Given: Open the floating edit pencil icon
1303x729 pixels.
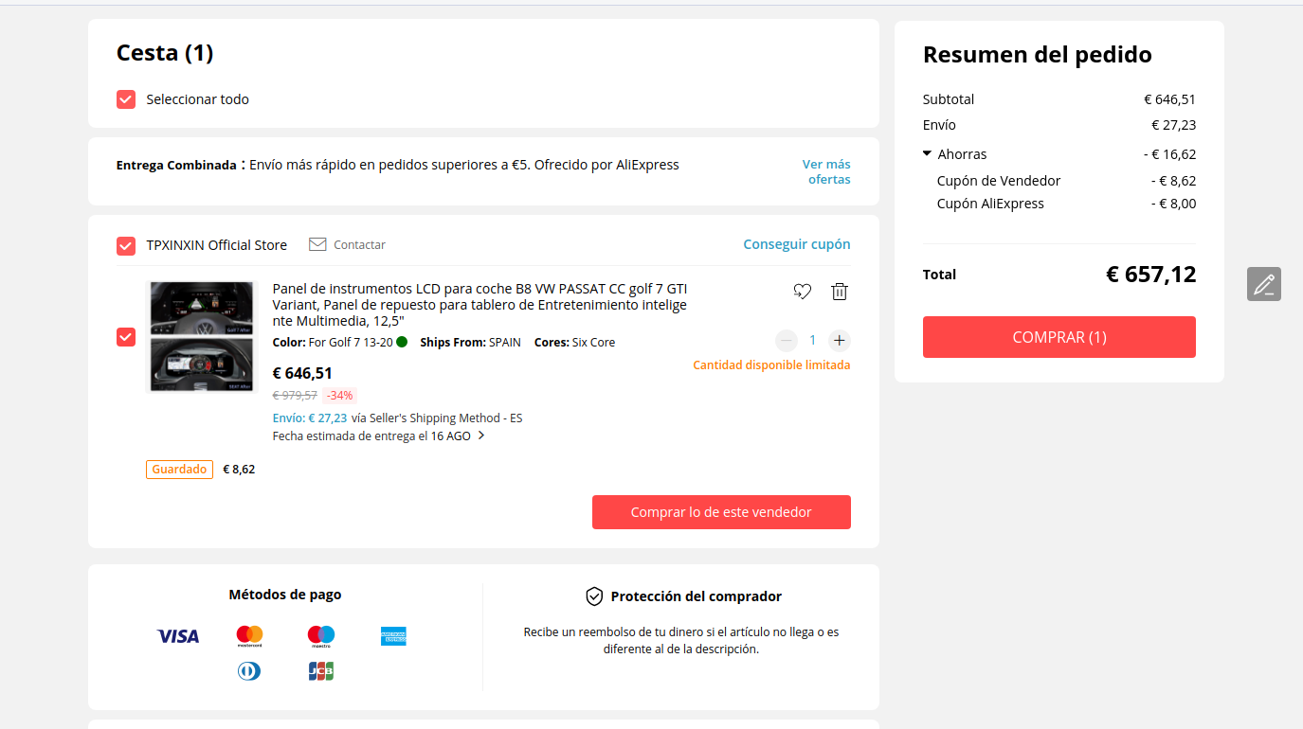Looking at the screenshot, I should pos(1263,284).
